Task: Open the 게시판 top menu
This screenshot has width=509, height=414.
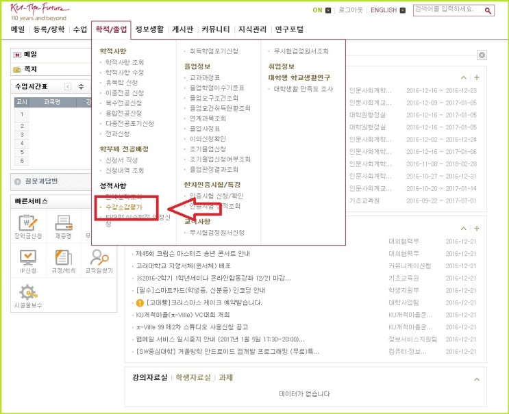Action: (x=182, y=29)
